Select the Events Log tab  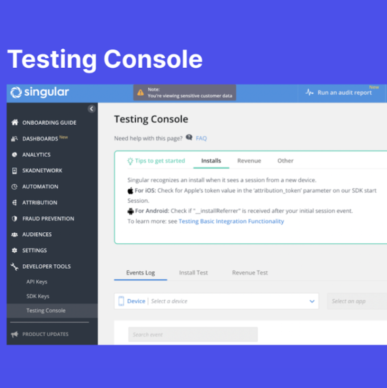click(140, 273)
